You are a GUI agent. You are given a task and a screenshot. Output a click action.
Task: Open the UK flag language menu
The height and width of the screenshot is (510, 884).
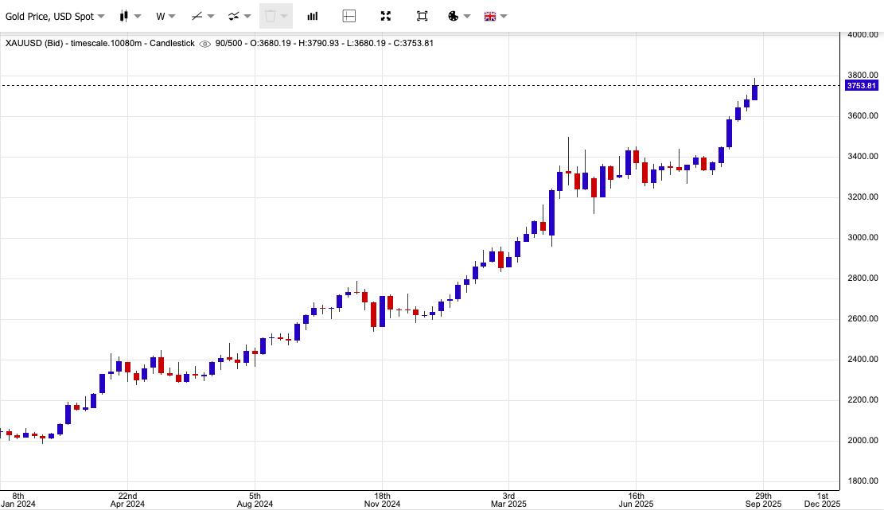point(490,17)
